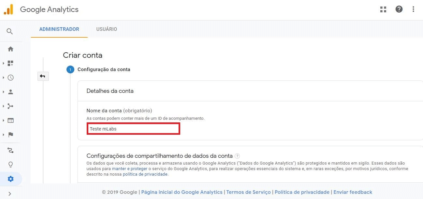423x199 pixels.
Task: Open search with the magnifier icon
Action: click(x=9, y=31)
